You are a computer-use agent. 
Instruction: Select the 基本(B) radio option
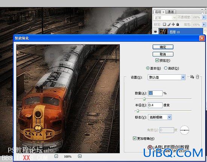click(x=148, y=68)
